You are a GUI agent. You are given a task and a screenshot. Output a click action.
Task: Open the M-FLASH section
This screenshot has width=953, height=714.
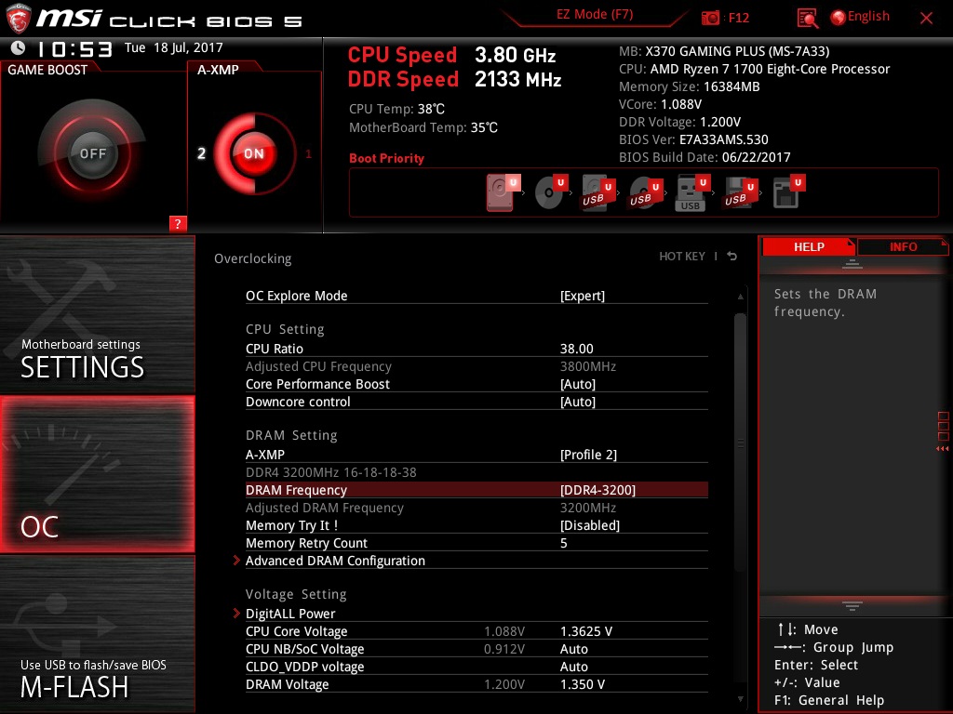pos(97,634)
